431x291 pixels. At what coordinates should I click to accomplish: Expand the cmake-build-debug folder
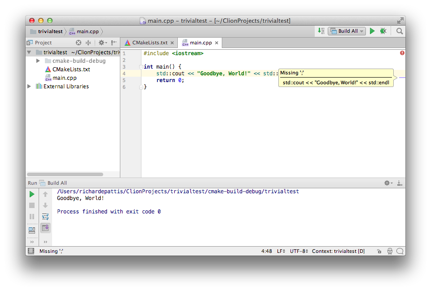click(x=38, y=61)
